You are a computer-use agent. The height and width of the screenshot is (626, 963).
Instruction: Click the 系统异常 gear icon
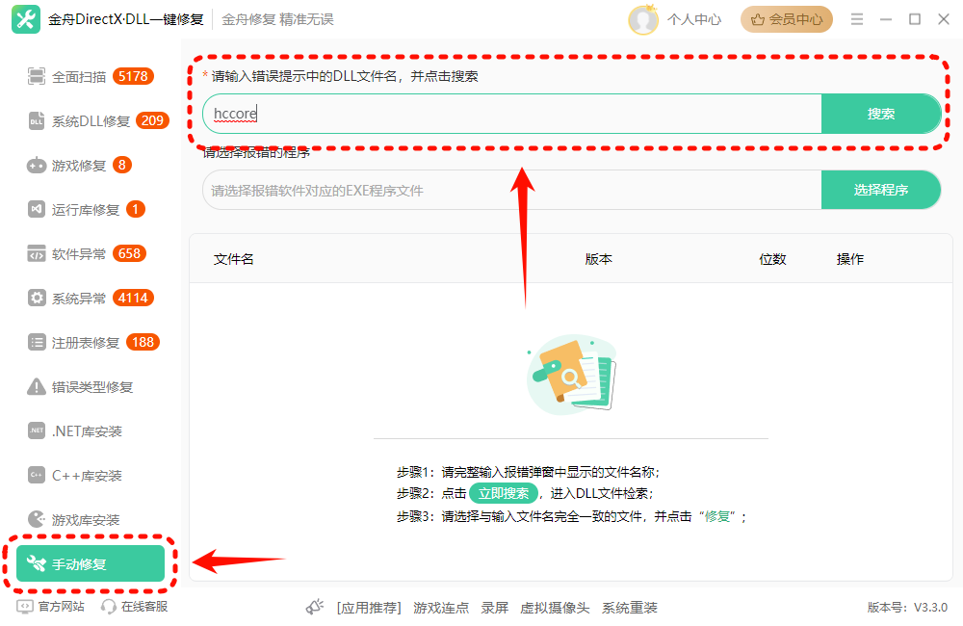37,298
